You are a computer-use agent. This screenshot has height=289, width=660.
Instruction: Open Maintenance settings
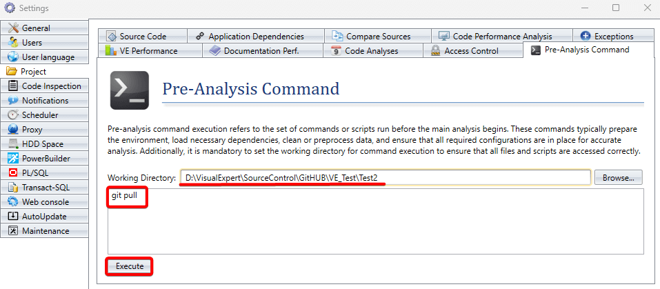tap(44, 231)
